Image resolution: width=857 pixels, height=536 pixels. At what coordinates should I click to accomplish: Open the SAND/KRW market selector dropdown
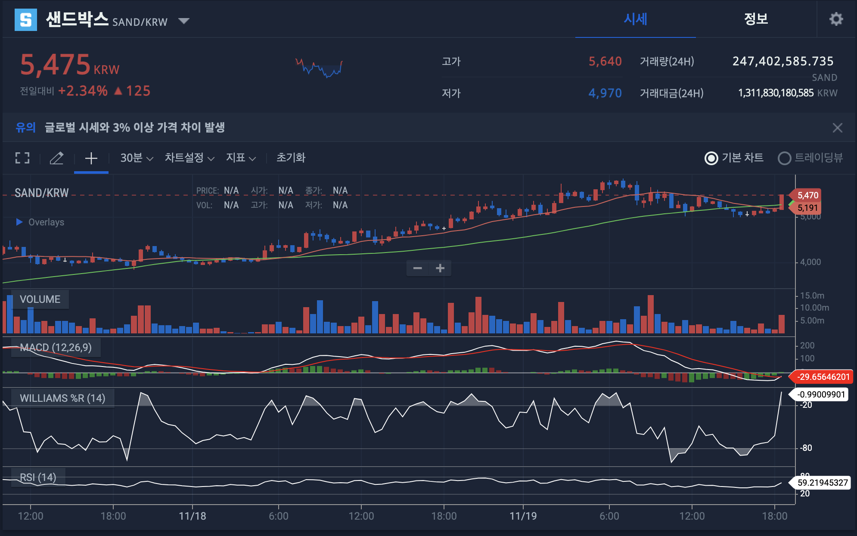point(184,21)
